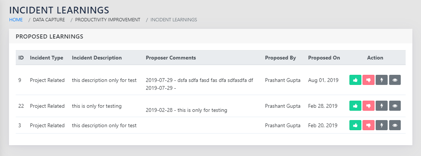Click eye view icon for ID 9
Viewport: 421px width, 156px height.
pyautogui.click(x=395, y=80)
